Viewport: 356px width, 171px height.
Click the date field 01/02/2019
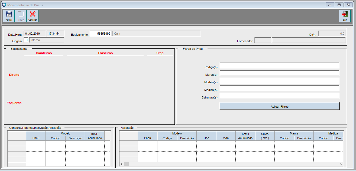click(x=35, y=34)
